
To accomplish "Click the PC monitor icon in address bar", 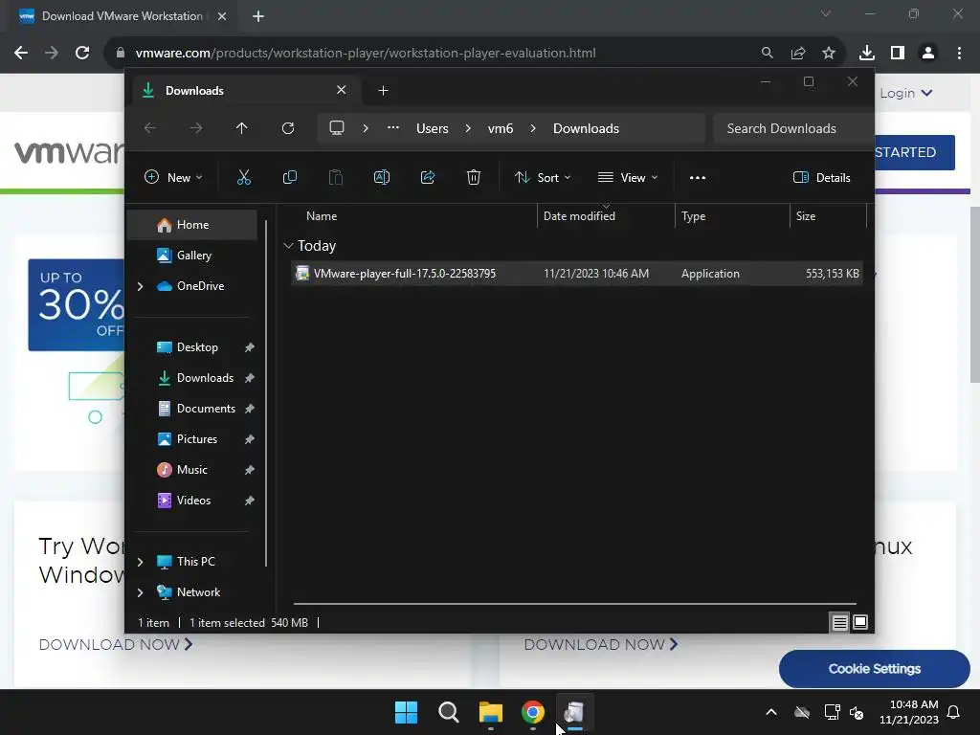I will (x=337, y=128).
